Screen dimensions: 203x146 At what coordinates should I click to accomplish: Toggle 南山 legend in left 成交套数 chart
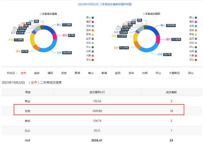90,17
